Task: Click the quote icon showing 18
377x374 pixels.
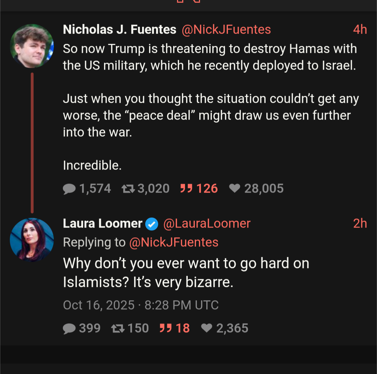Action: point(165,329)
